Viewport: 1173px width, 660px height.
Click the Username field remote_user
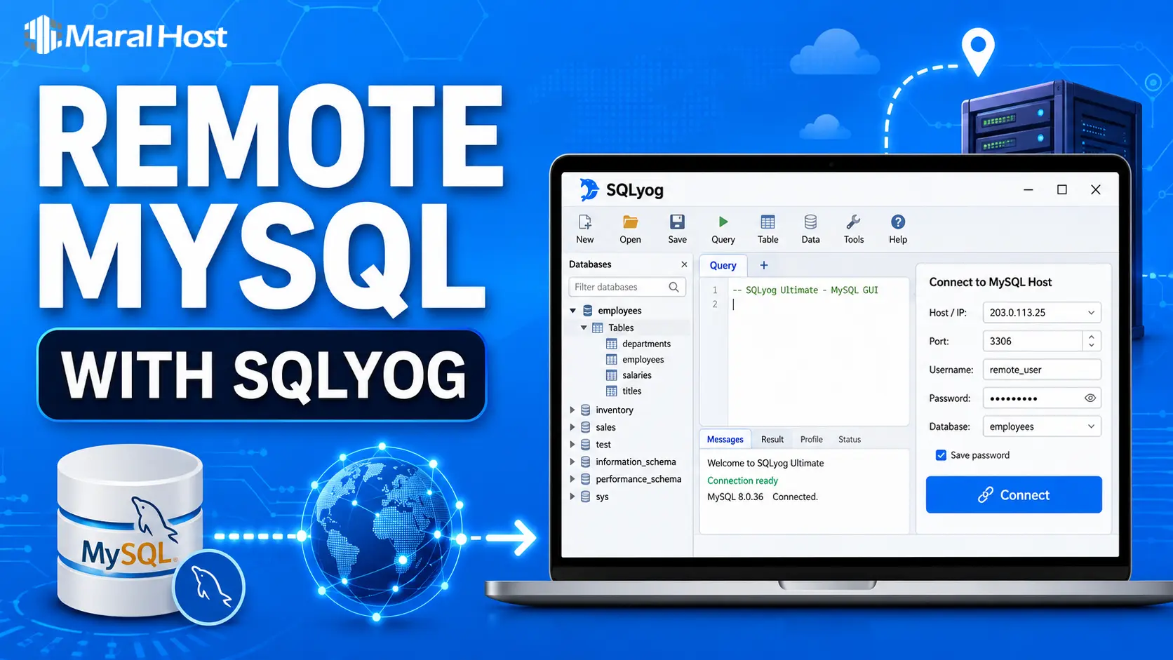point(1042,370)
